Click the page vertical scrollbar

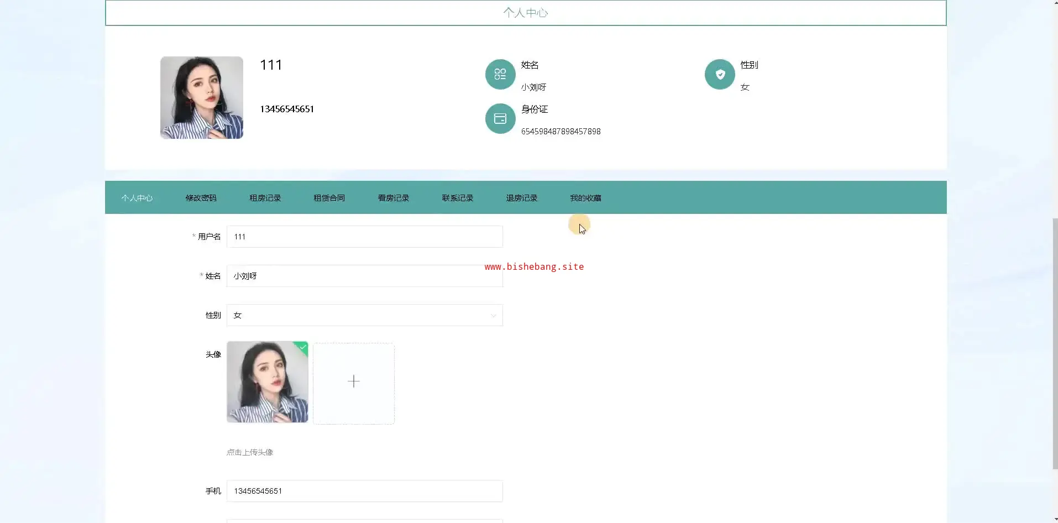1055,344
